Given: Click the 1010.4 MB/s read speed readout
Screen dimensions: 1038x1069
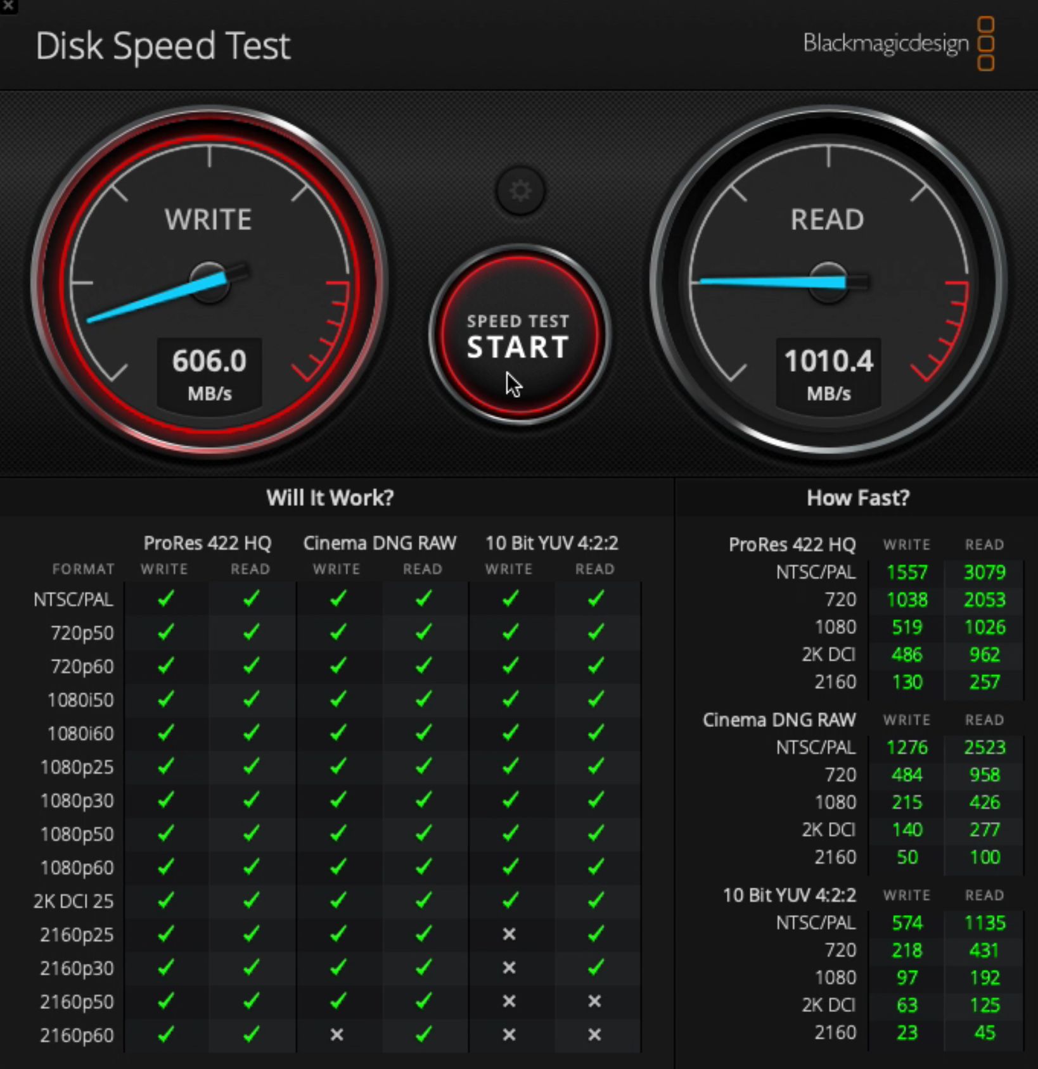Looking at the screenshot, I should (x=828, y=375).
